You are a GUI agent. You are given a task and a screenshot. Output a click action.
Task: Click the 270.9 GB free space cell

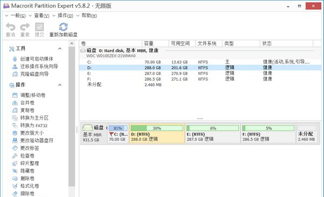point(179,73)
